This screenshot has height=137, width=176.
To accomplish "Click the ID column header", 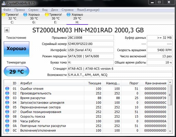I will (14, 83).
